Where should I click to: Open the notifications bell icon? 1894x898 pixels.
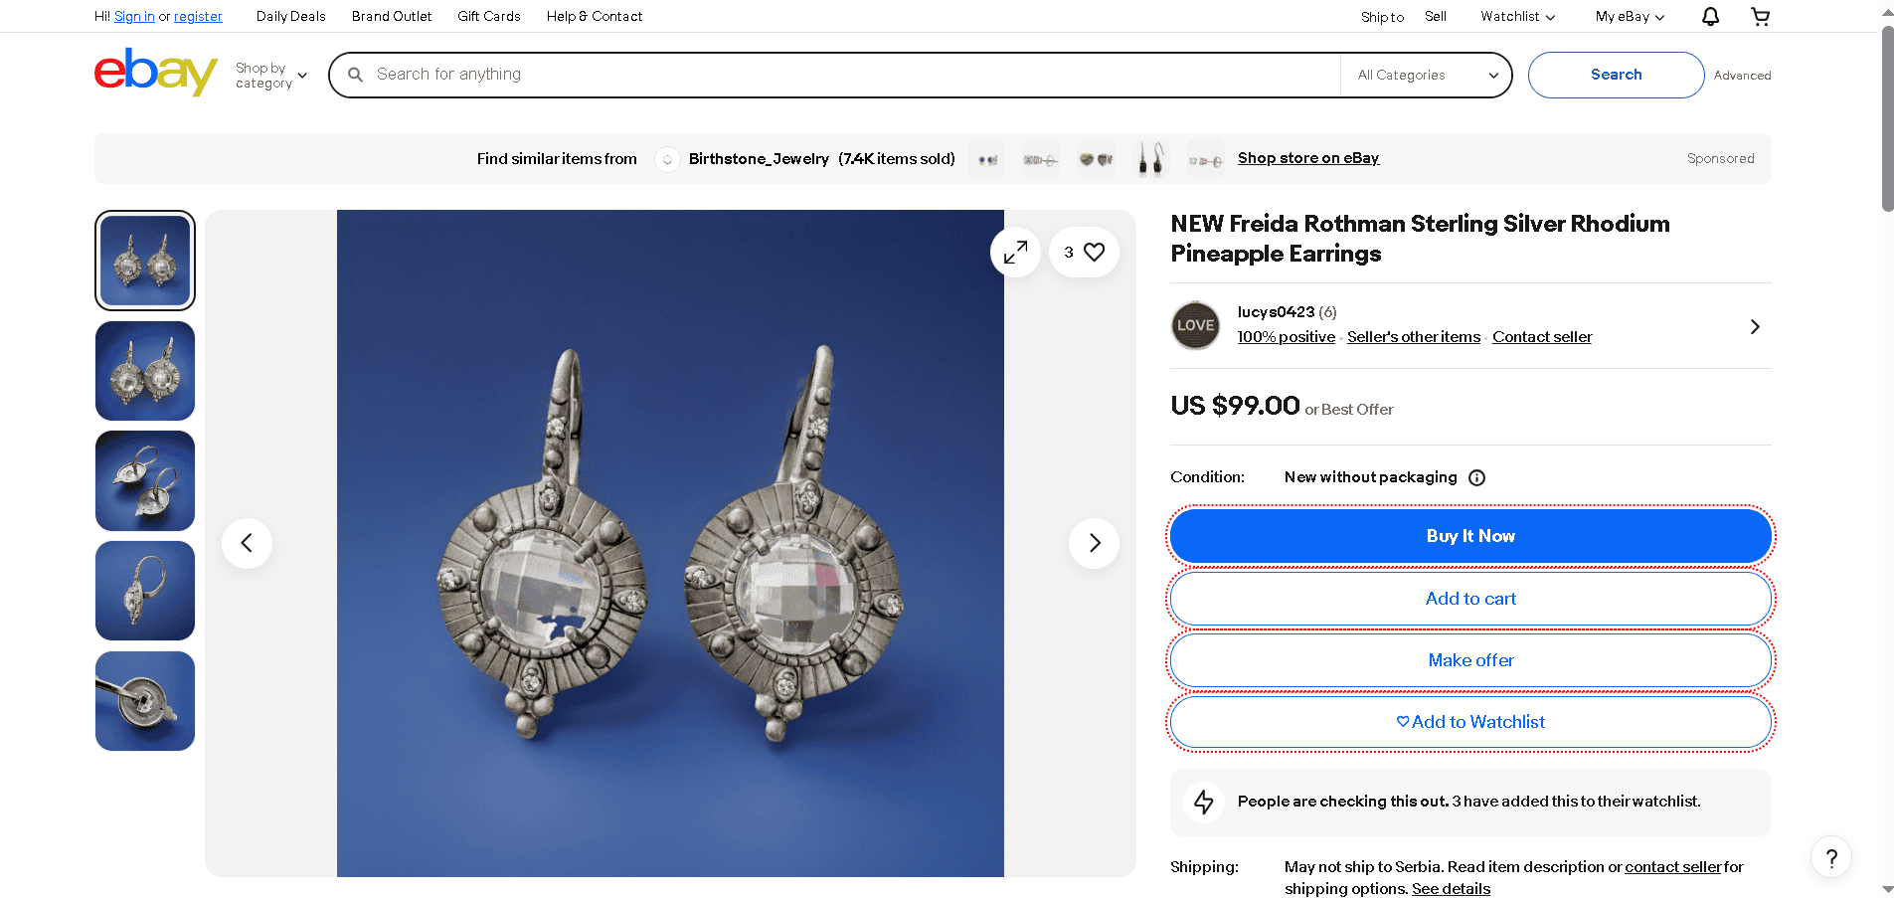(x=1710, y=17)
